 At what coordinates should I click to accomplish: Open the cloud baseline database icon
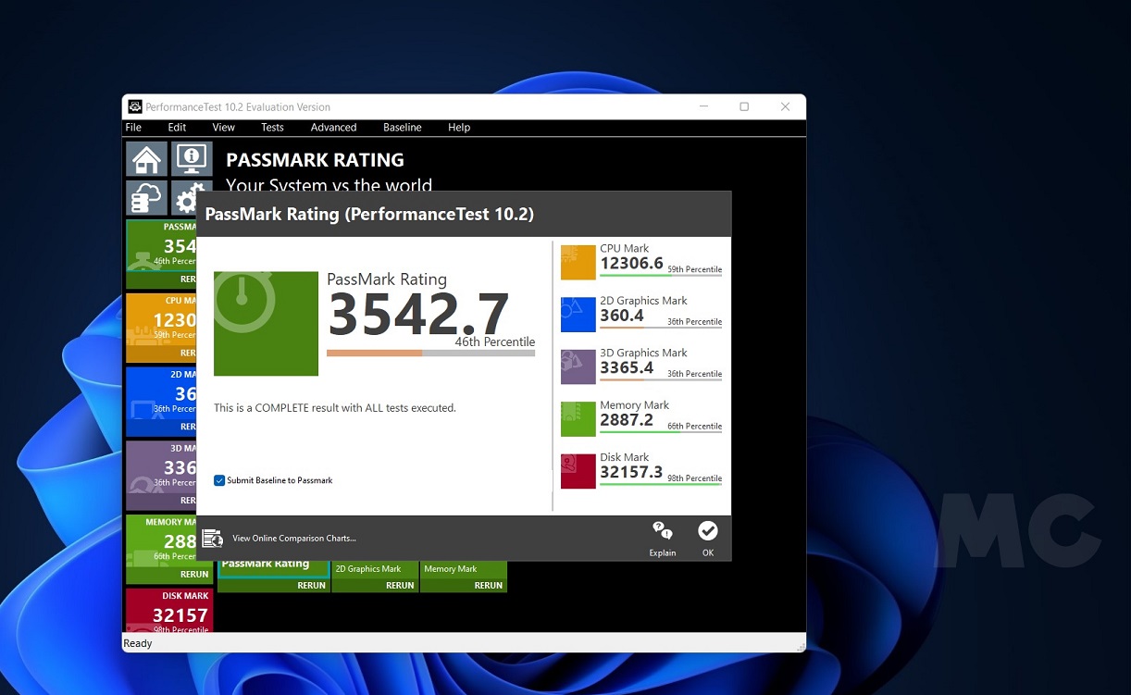[x=146, y=198]
